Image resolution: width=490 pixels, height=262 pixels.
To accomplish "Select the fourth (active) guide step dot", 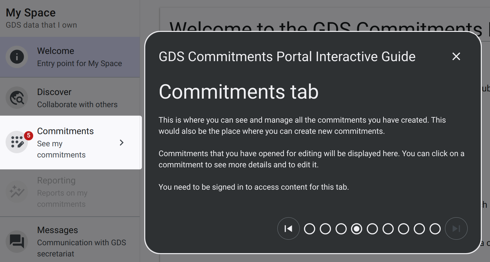I will click(357, 229).
